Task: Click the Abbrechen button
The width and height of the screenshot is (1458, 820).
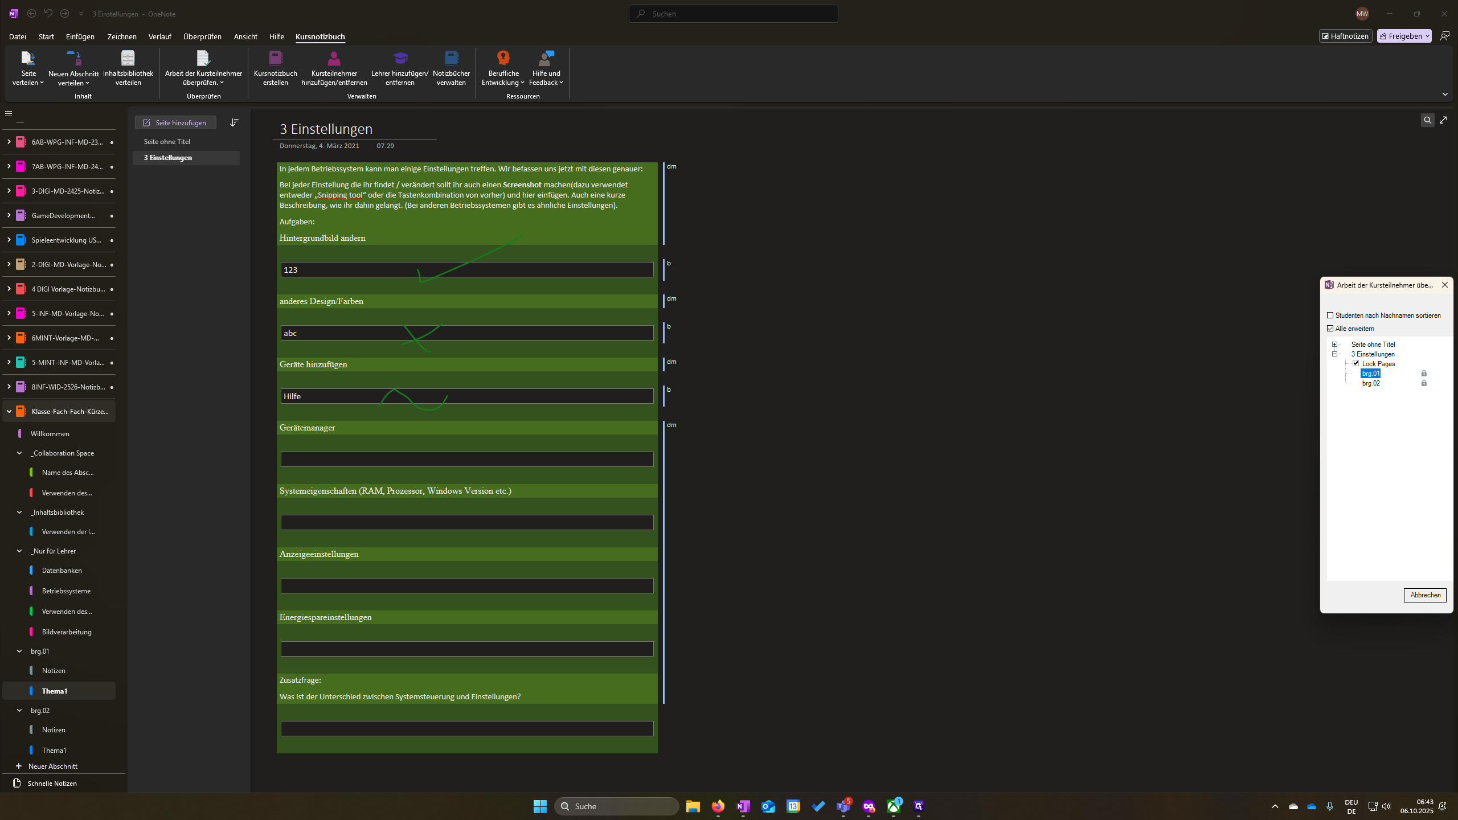Action: 1425,595
